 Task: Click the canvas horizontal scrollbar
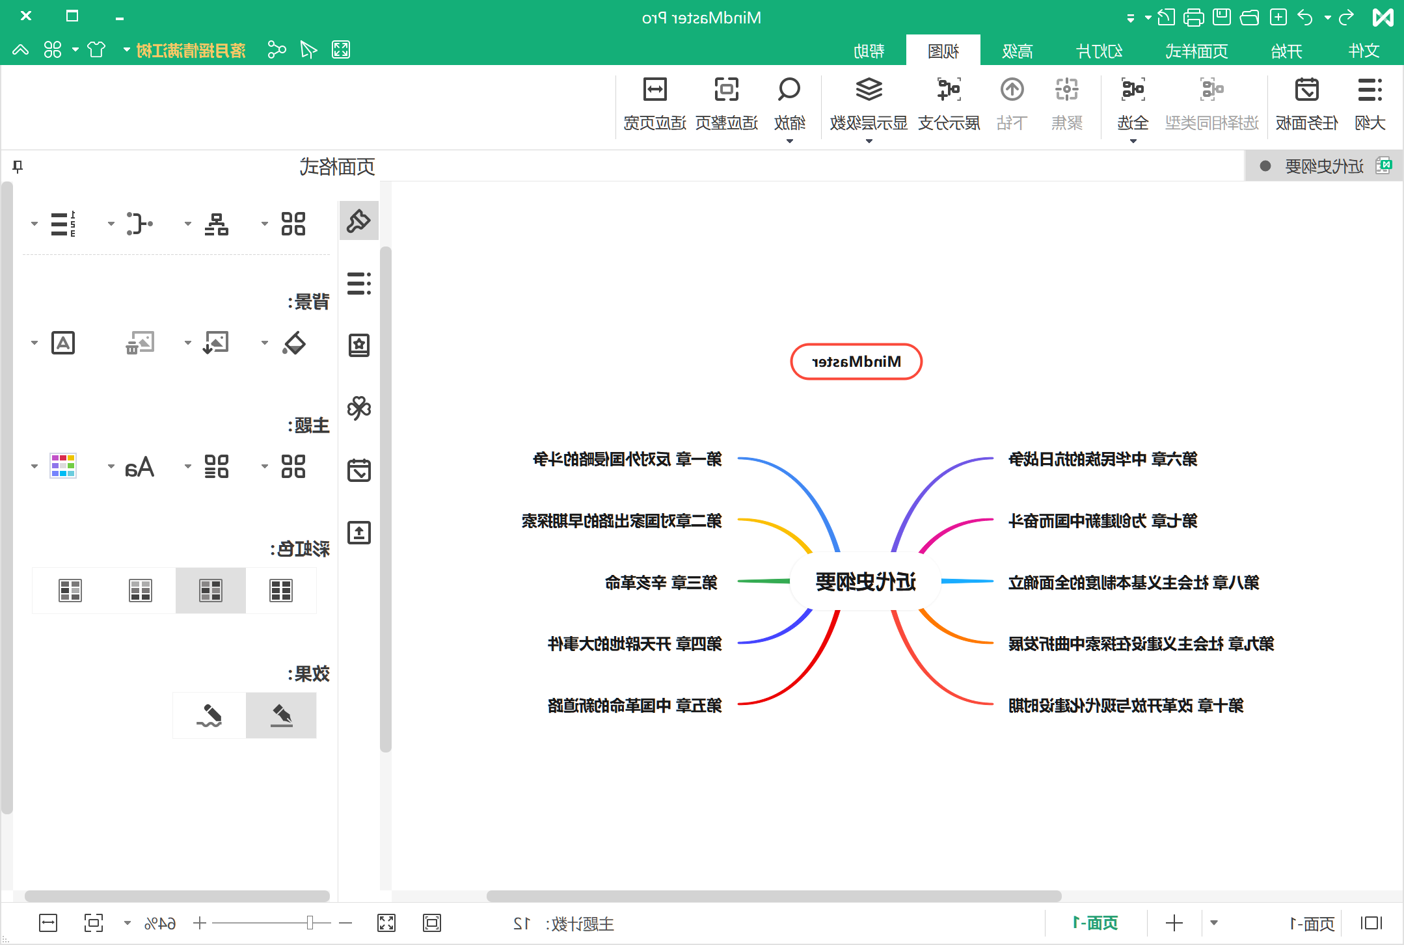774,896
